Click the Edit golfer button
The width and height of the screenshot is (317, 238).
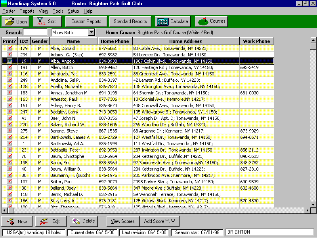point(50,221)
